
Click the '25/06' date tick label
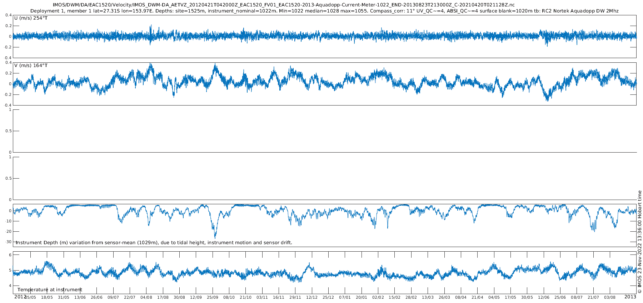(x=560, y=297)
